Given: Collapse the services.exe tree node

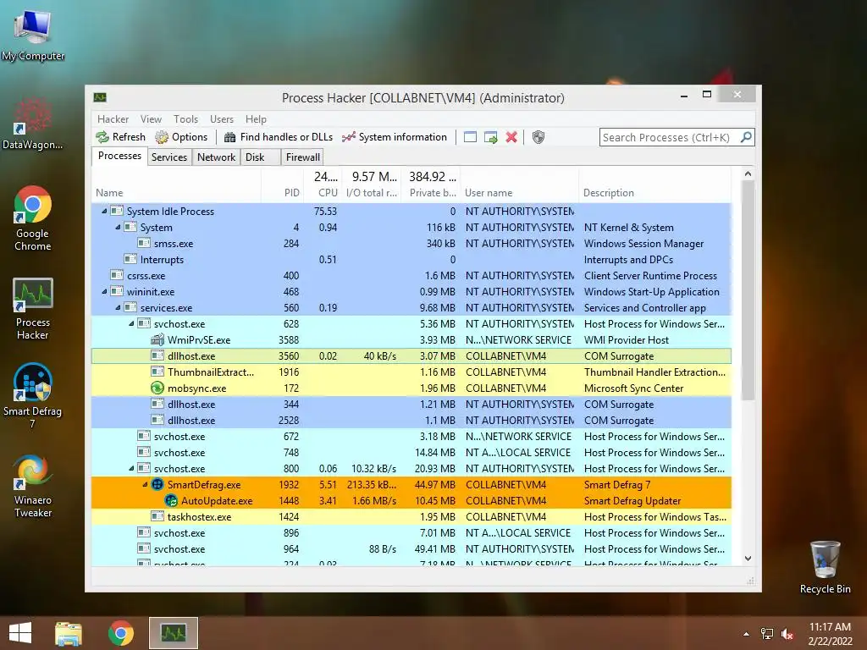Looking at the screenshot, I should click(x=118, y=307).
